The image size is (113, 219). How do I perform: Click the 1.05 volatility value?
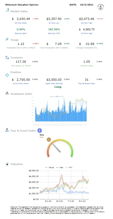tap(87, 62)
